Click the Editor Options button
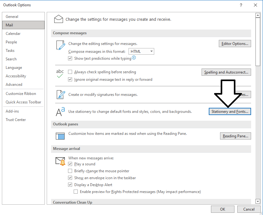 click(x=235, y=44)
